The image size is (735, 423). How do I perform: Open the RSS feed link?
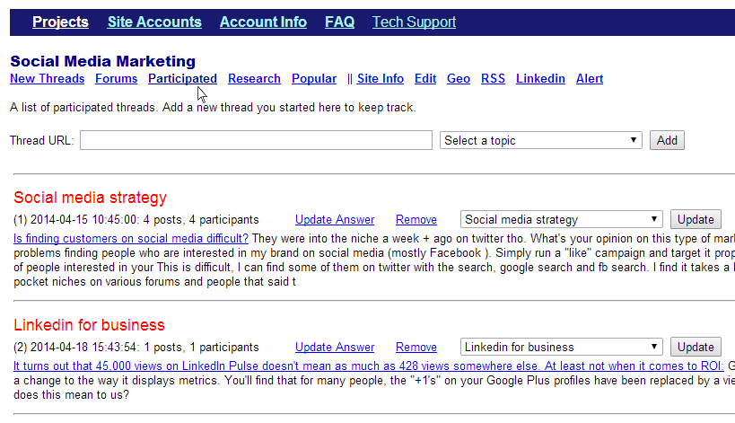(x=493, y=79)
